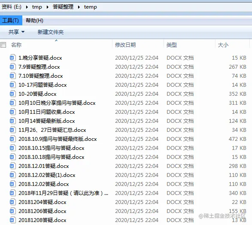Open the 共享 dropdown arrow
Image resolution: width=252 pixels, height=225 pixels.
click(23, 32)
